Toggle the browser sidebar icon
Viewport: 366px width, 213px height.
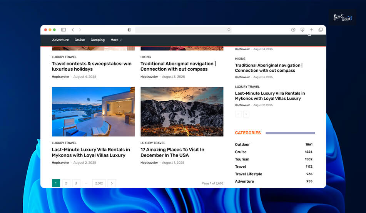coord(64,30)
